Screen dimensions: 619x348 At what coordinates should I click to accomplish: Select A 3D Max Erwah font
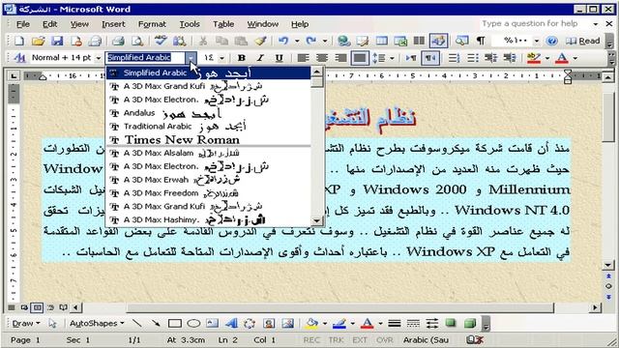click(x=209, y=180)
